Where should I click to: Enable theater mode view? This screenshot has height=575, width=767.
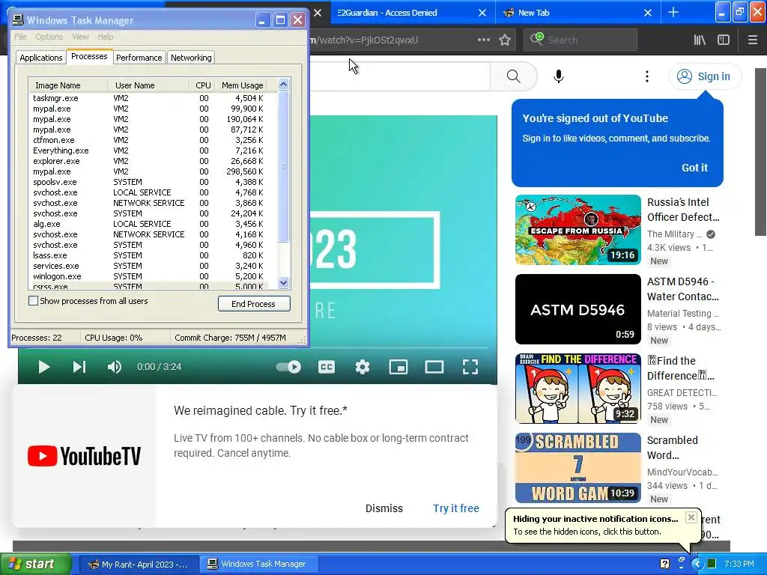(x=434, y=367)
